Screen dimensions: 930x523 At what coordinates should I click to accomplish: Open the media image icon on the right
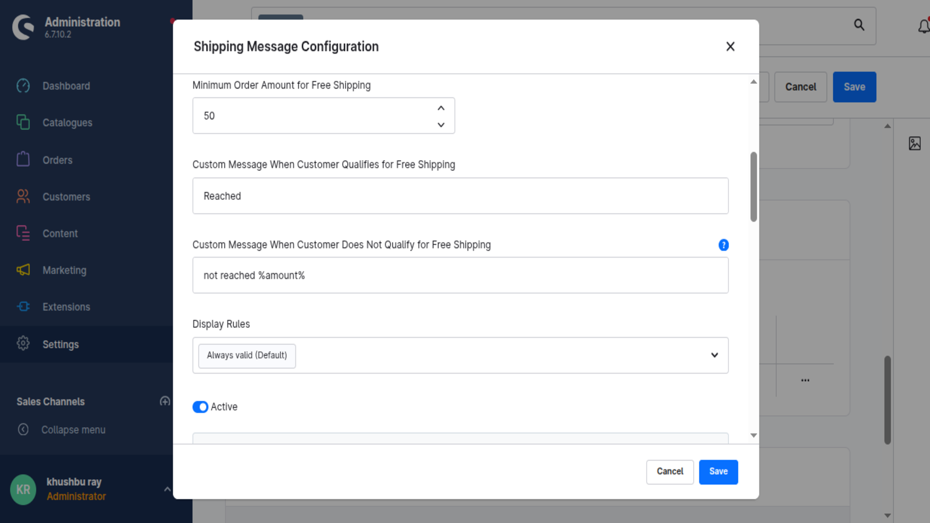[914, 143]
